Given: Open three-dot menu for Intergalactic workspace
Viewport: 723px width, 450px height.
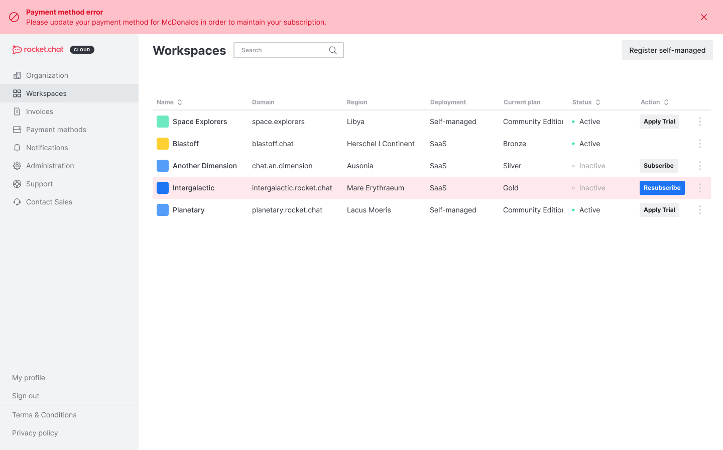Looking at the screenshot, I should (x=699, y=188).
